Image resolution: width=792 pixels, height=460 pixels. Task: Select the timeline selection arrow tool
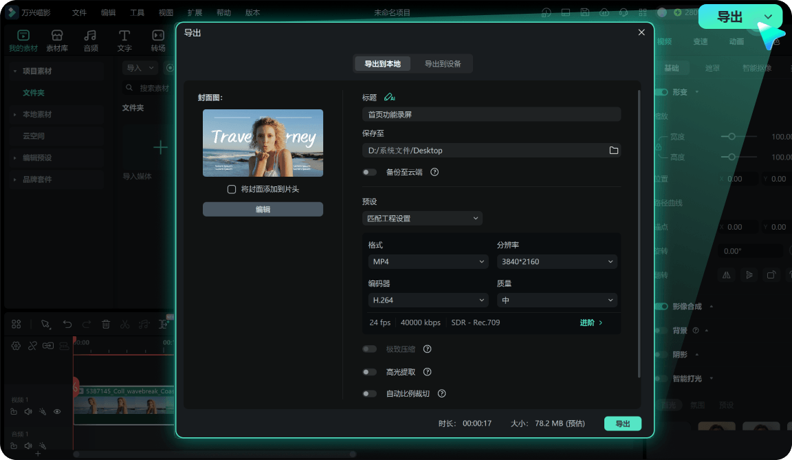(x=45, y=324)
